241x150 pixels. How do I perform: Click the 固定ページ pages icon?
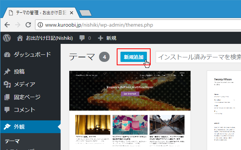(x=7, y=97)
